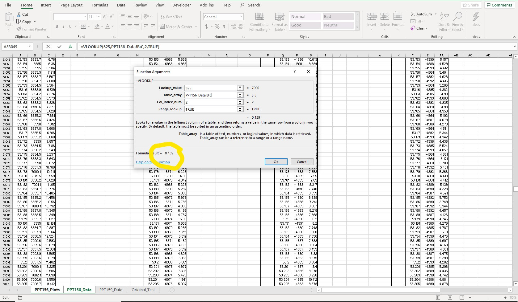
Task: Click the Ideas lightning icon
Action: 476,17
